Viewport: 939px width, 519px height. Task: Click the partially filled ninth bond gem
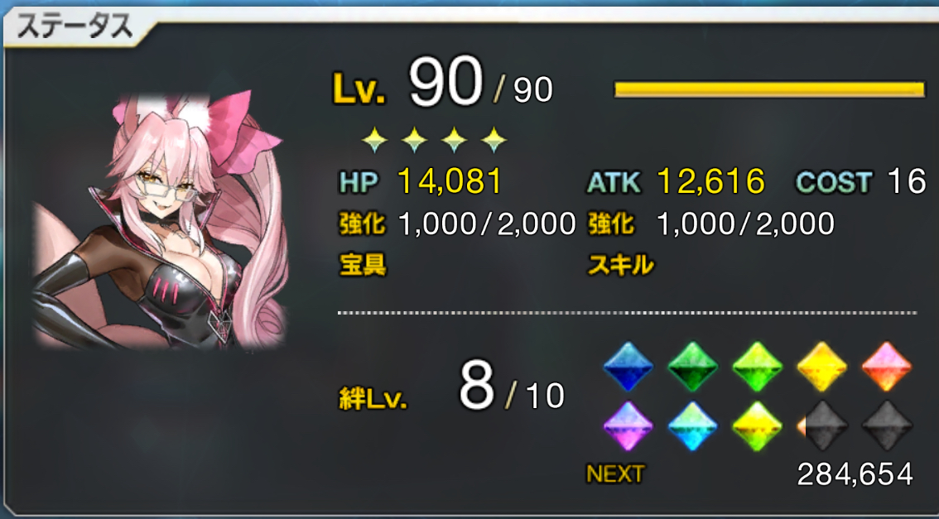(x=821, y=425)
